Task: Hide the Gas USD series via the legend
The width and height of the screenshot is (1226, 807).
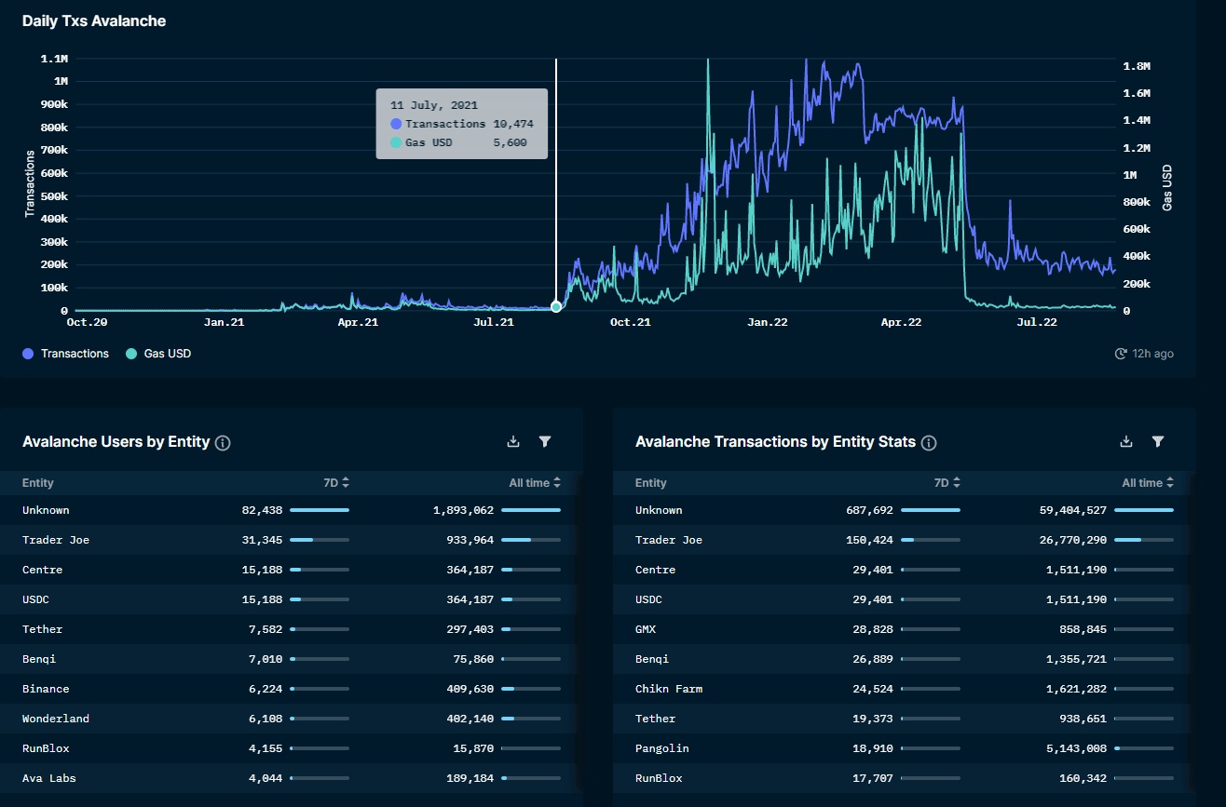Action: point(157,353)
